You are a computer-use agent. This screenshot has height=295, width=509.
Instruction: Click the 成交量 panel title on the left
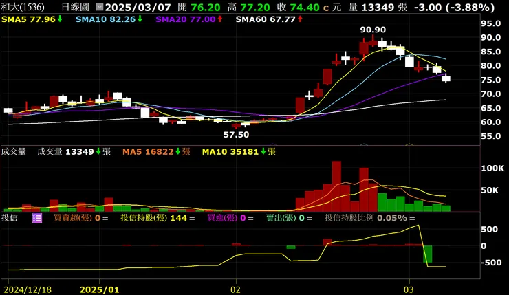[x=14, y=151]
